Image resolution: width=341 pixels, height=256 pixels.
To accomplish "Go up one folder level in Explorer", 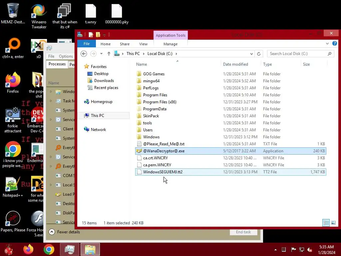I will click(109, 54).
